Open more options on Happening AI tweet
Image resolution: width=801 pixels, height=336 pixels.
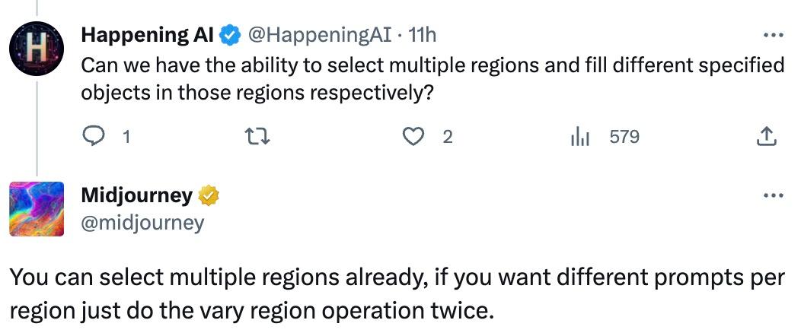[773, 35]
